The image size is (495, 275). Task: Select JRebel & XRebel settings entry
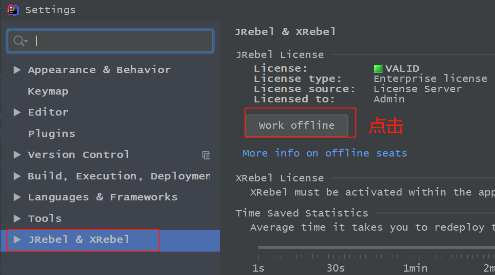point(79,239)
